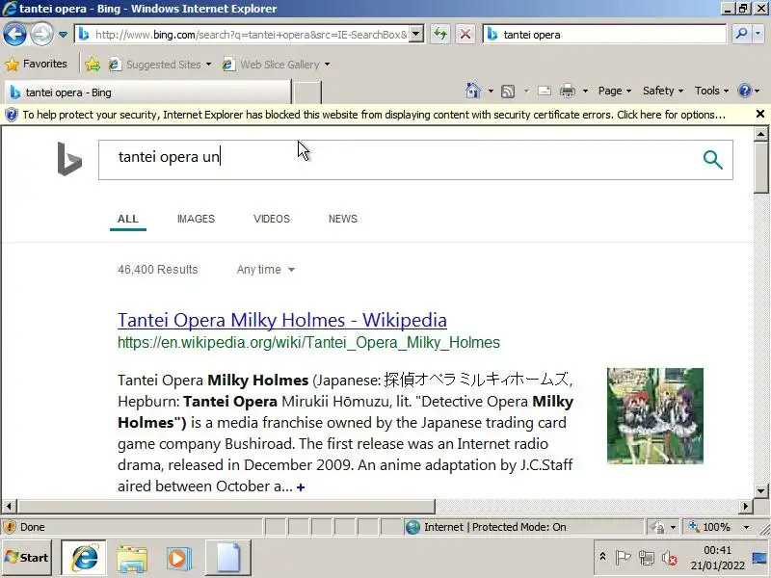Show hidden system tray icons arrow
771x578 pixels.
point(603,557)
